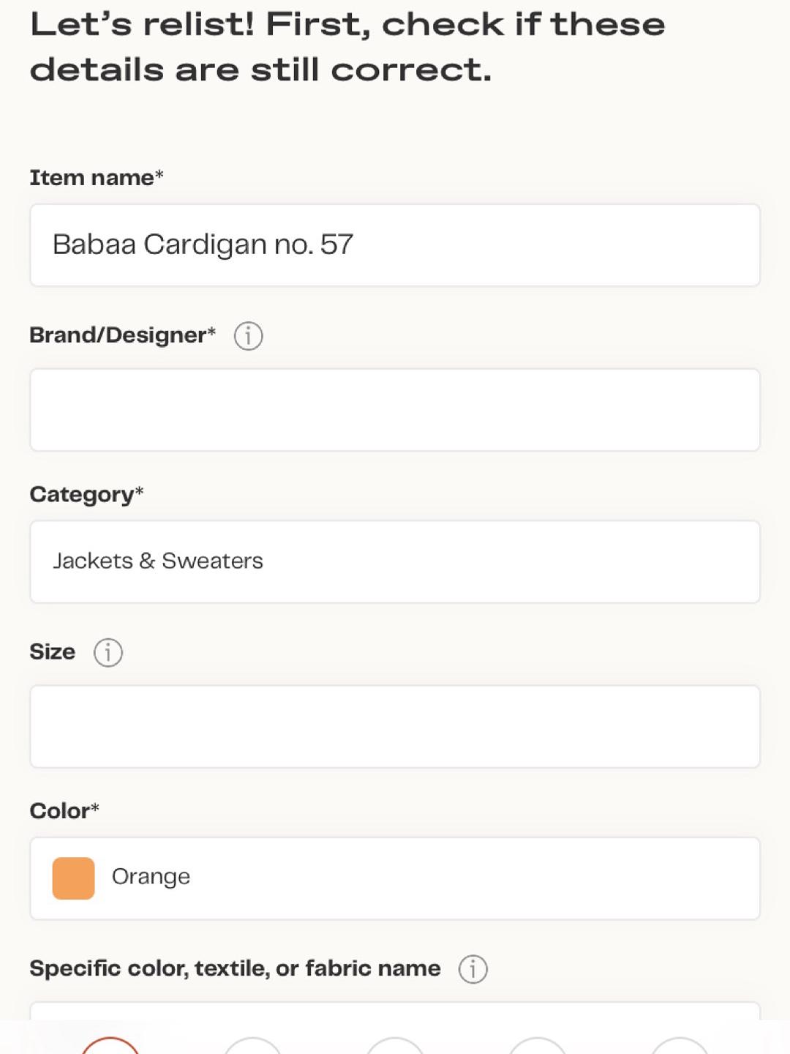The width and height of the screenshot is (790, 1054).
Task: Click the empty Brand/Designer input field
Action: coord(395,410)
